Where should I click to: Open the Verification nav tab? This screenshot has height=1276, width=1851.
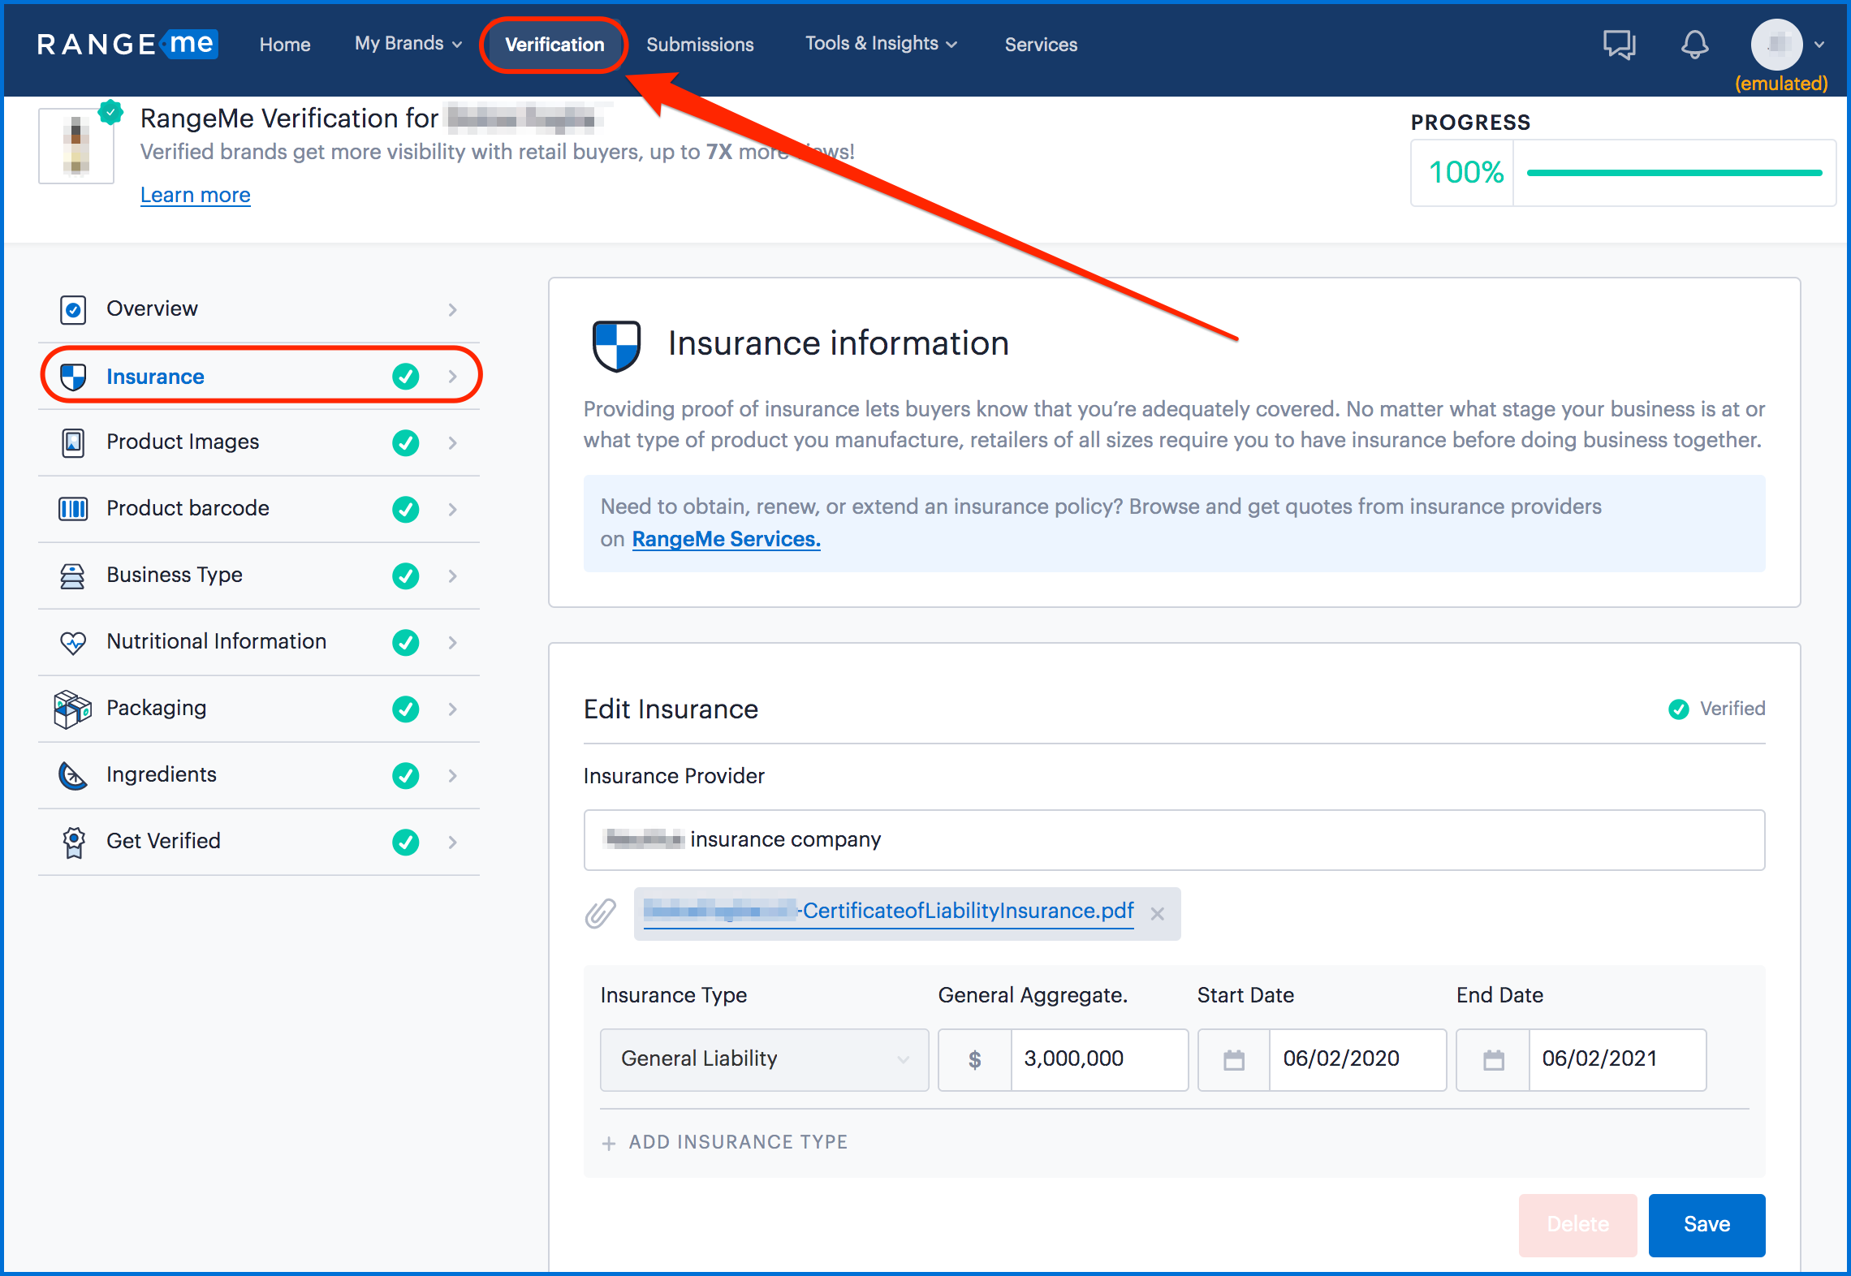tap(554, 45)
